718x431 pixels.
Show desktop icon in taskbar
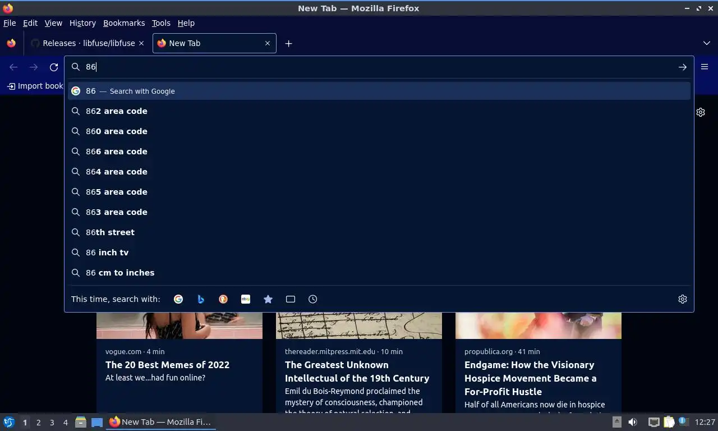(x=97, y=422)
